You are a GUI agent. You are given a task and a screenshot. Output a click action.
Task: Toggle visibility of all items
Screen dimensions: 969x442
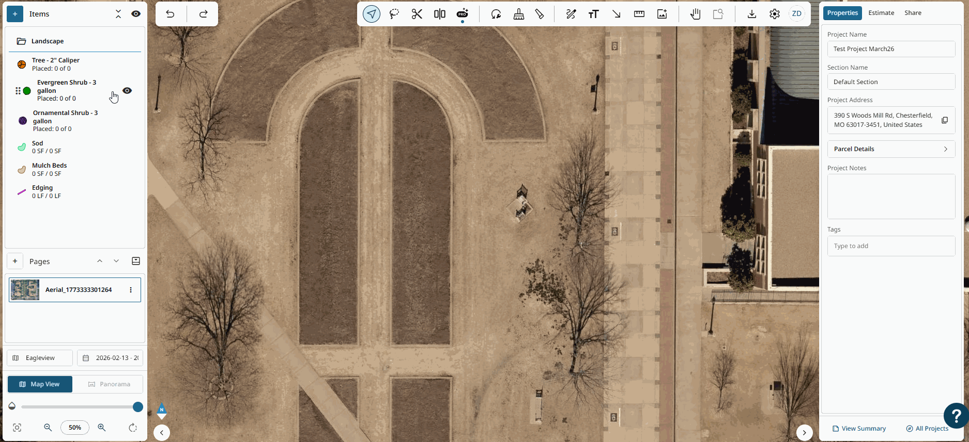point(136,14)
